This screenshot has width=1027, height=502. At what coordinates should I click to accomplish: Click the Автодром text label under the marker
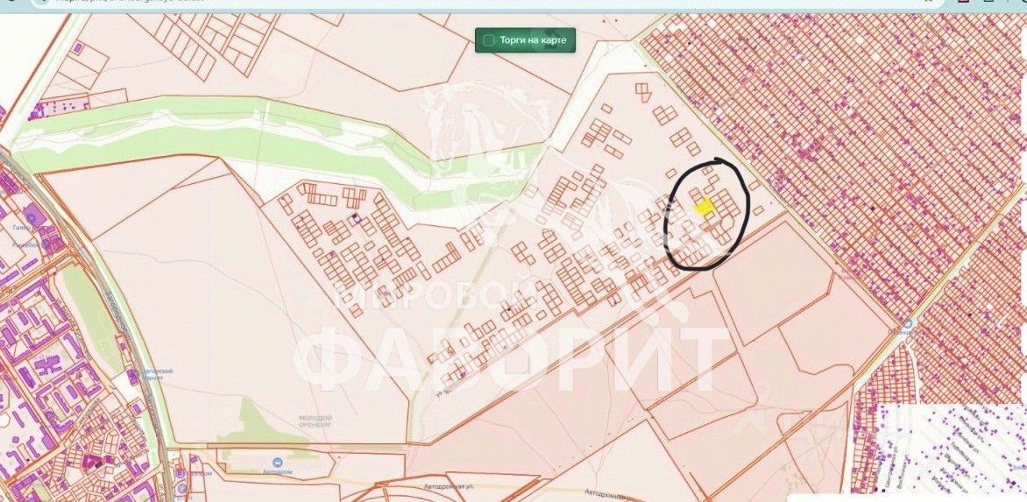[279, 472]
